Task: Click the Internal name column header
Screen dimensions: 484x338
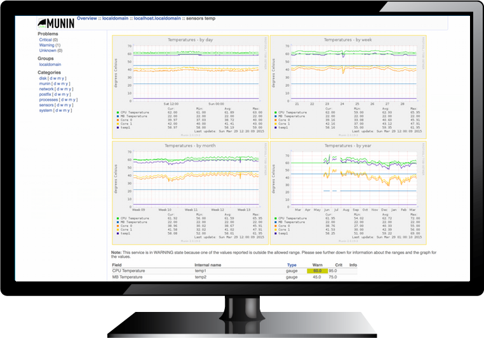Action: 208,265
